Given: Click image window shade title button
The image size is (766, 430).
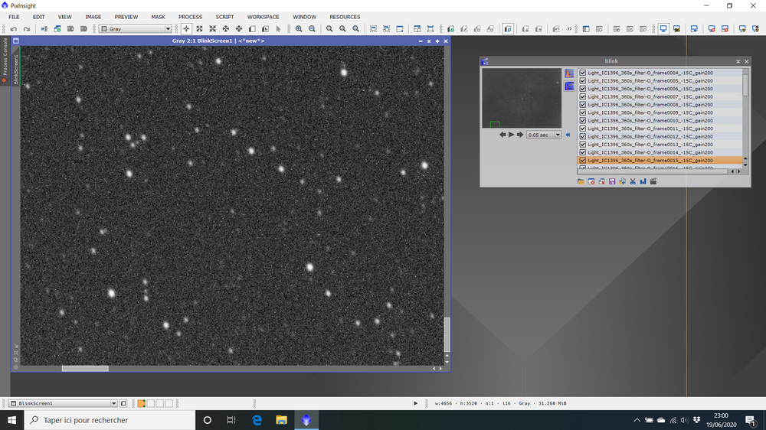Looking at the screenshot, I should (x=429, y=41).
